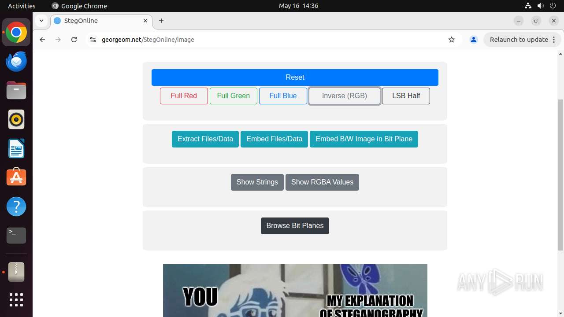The height and width of the screenshot is (317, 564).
Task: Apply the Full Blue filter
Action: pyautogui.click(x=283, y=96)
